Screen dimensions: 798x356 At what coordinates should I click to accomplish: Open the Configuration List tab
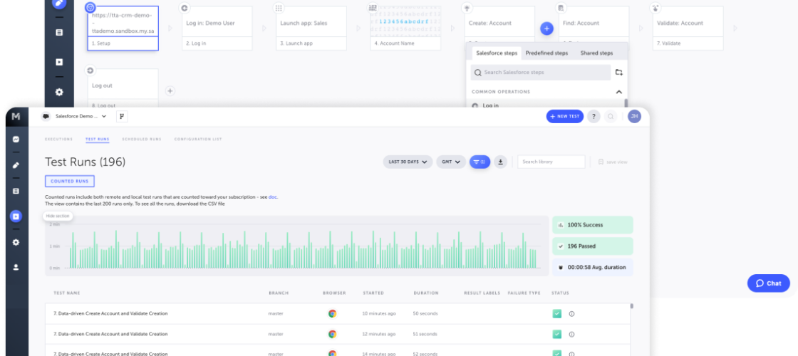tap(198, 139)
